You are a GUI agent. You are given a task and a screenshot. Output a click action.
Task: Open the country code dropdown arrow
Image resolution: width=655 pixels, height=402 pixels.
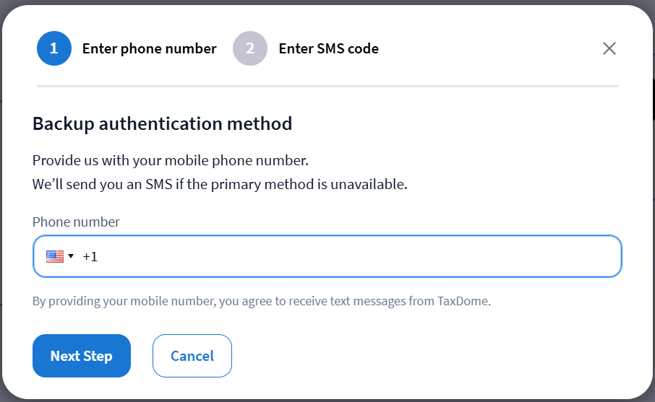tap(71, 256)
